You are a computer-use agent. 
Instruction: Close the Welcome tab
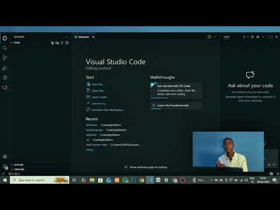coord(93,37)
